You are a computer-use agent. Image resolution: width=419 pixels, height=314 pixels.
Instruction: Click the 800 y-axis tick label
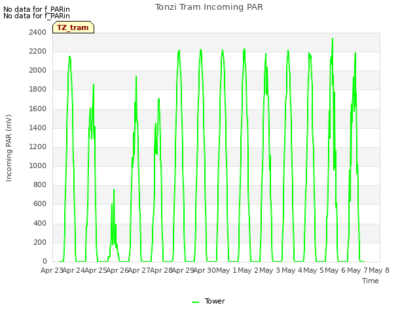click(40, 184)
